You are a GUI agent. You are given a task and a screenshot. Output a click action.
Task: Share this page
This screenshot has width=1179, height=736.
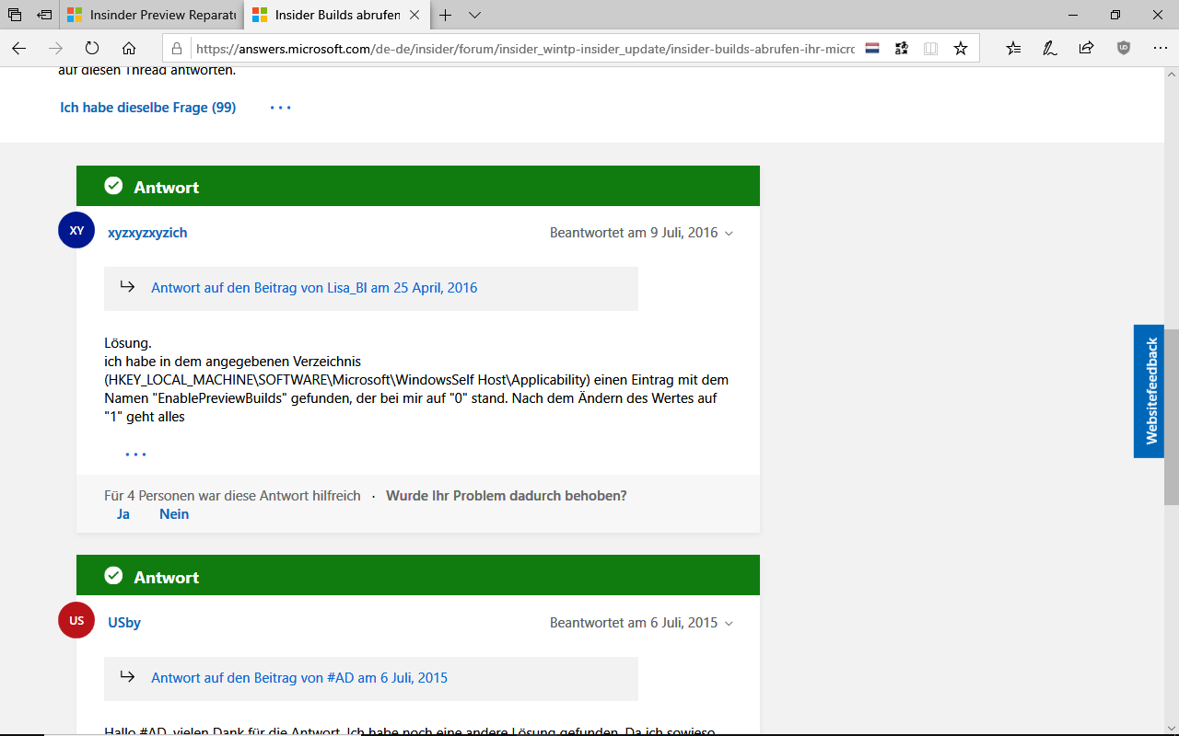tap(1087, 48)
